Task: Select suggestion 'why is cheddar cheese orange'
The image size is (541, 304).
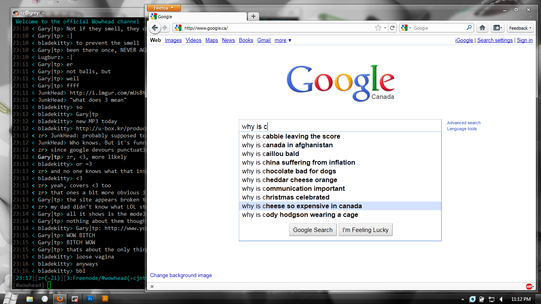Action: click(x=340, y=180)
